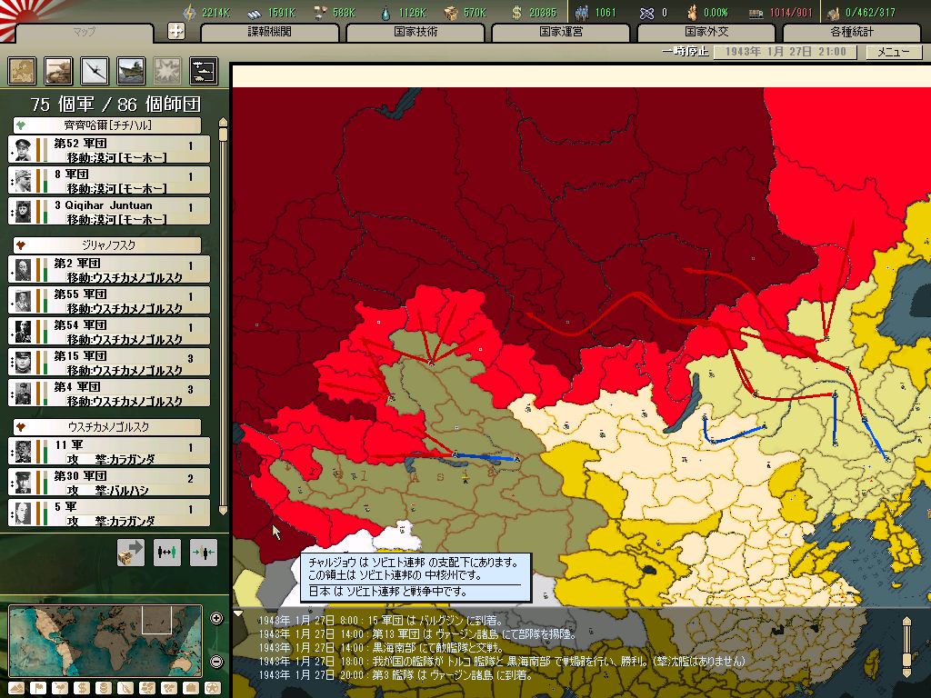Select 3 Qiqihar Juntuan unit entry
This screenshot has height=698, width=931.
(109, 211)
